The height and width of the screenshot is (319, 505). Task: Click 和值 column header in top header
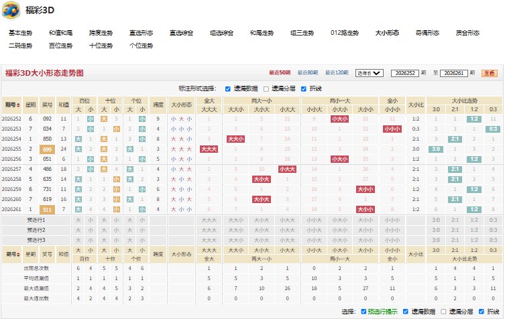(x=64, y=105)
